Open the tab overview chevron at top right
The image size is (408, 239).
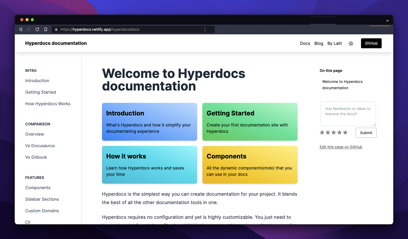[x=387, y=20]
